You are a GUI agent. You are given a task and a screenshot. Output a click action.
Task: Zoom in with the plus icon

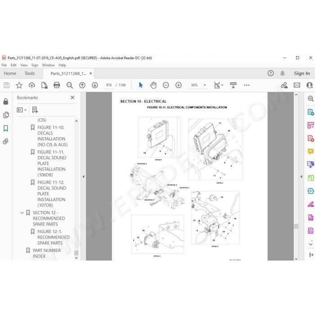(178, 85)
